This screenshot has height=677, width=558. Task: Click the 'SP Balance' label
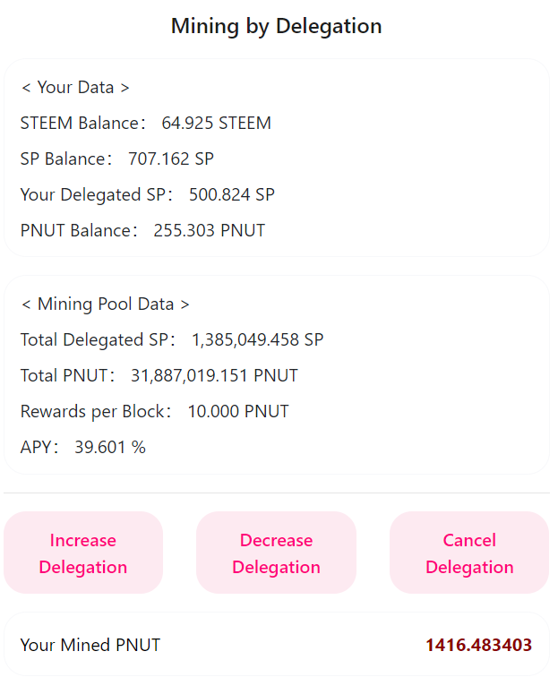coord(64,159)
